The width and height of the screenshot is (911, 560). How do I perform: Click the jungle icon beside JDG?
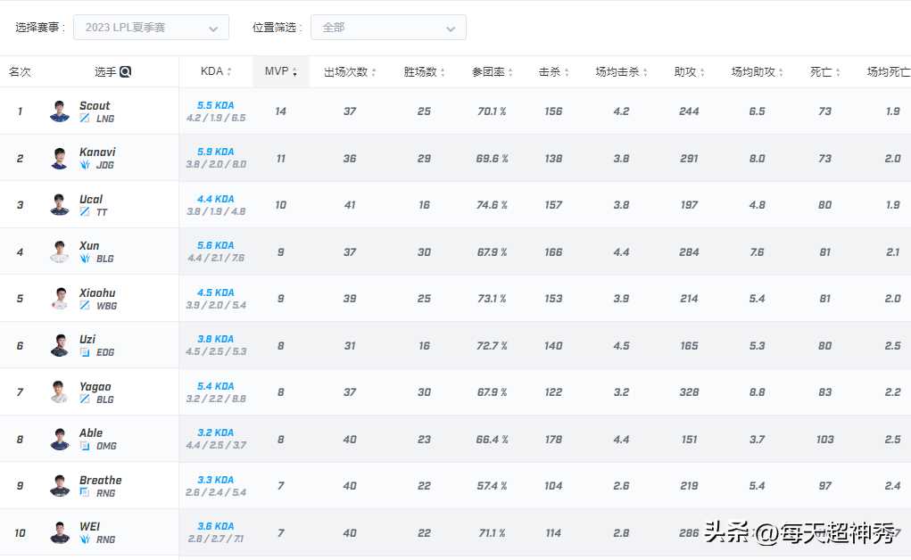(85, 165)
